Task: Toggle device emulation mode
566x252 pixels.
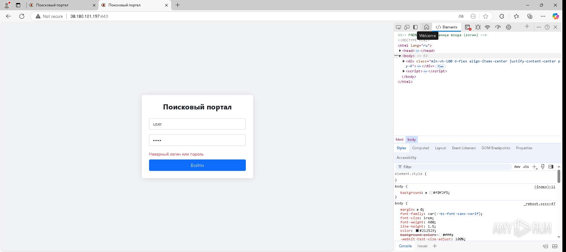Action: tap(407, 27)
